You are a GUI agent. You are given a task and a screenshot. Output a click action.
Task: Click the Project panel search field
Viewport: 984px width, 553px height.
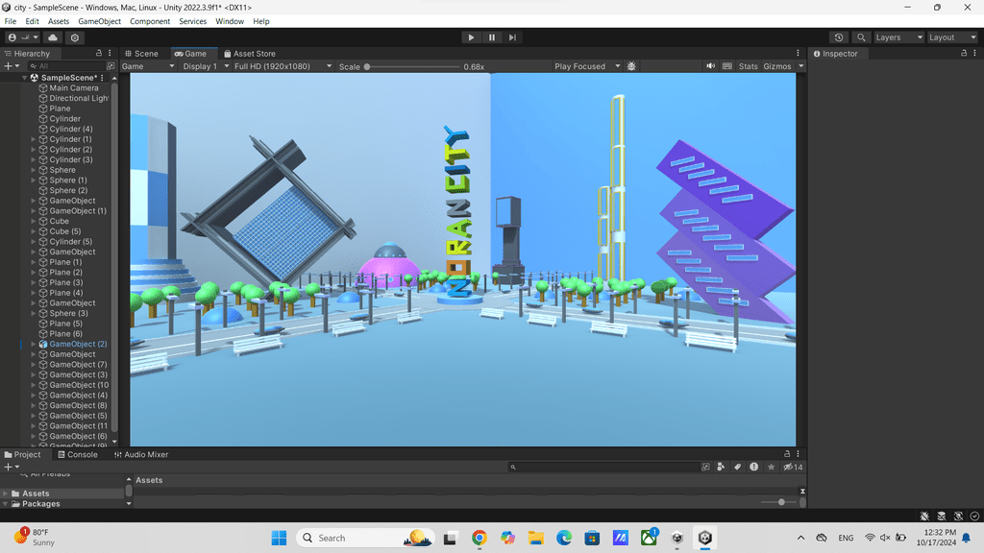[x=603, y=468]
